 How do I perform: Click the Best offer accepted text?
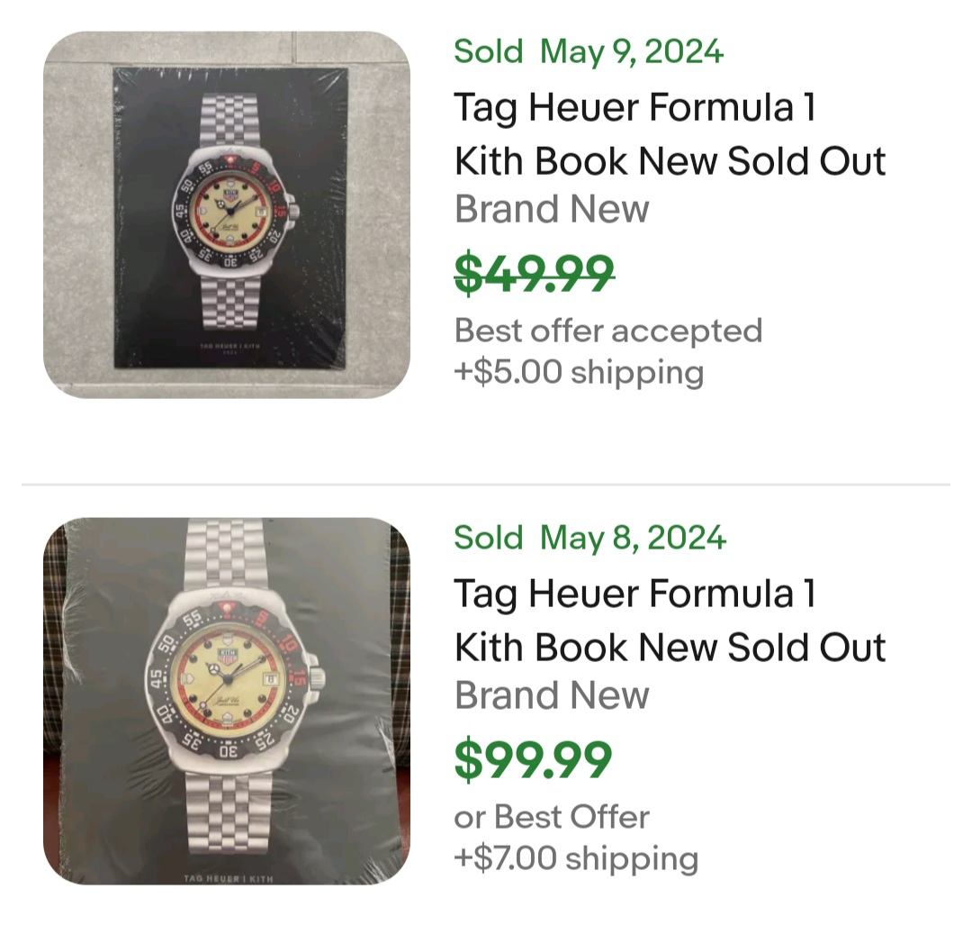pyautogui.click(x=608, y=331)
